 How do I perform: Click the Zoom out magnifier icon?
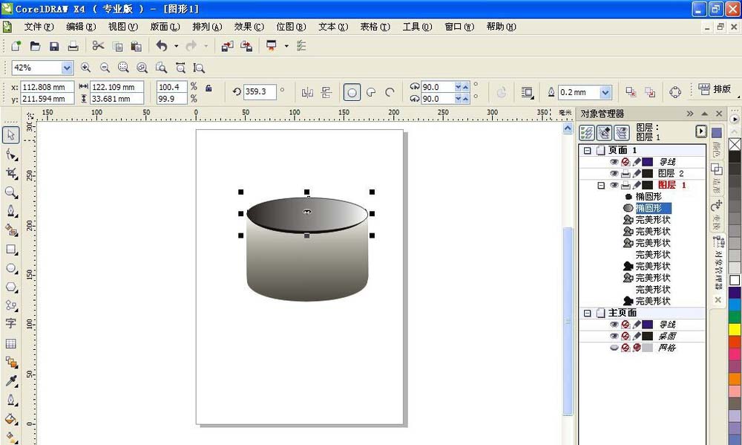[105, 68]
